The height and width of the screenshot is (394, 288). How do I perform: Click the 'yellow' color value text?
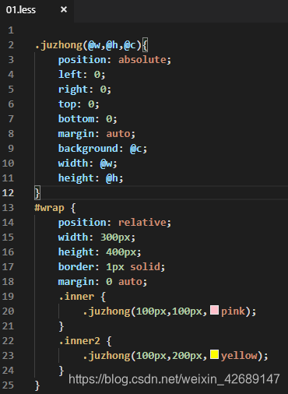coord(239,356)
